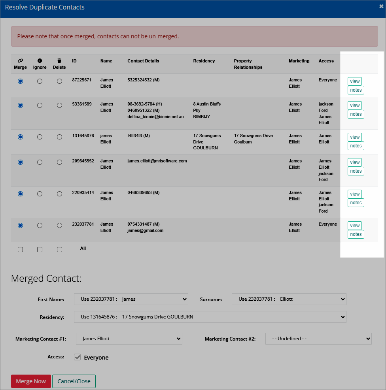386x390 pixels.
Task: Click the Access column header
Action: [326, 61]
